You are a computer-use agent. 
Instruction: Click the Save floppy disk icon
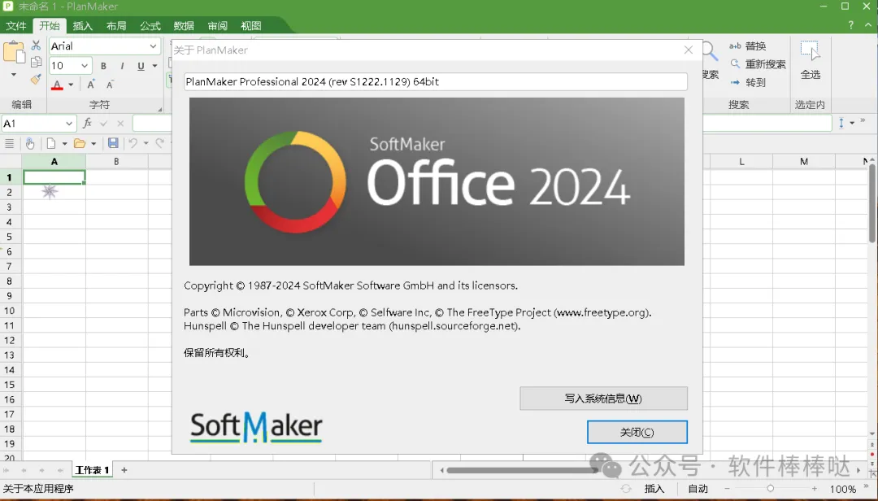113,143
